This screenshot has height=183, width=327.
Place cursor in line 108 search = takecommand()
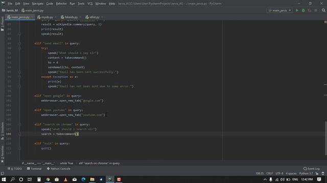click(60, 134)
